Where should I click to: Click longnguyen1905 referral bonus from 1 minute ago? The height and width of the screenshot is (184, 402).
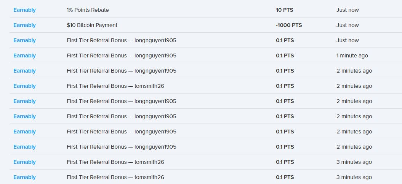tap(121, 56)
